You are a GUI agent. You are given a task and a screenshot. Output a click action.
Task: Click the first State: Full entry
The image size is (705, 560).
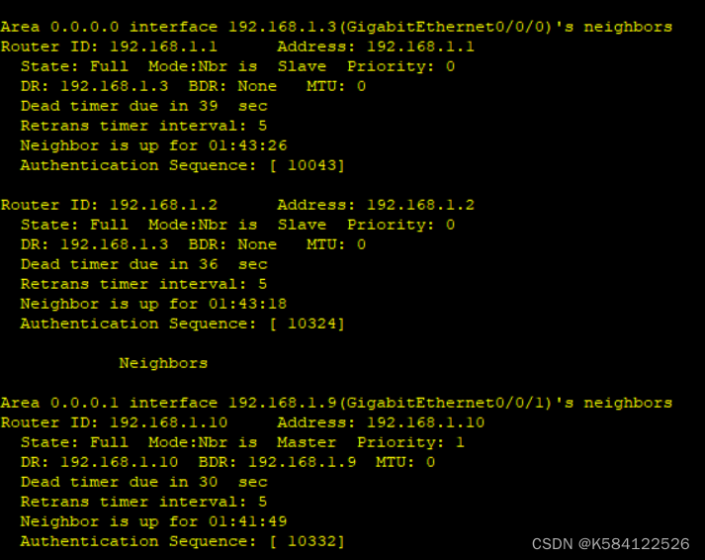tap(74, 66)
